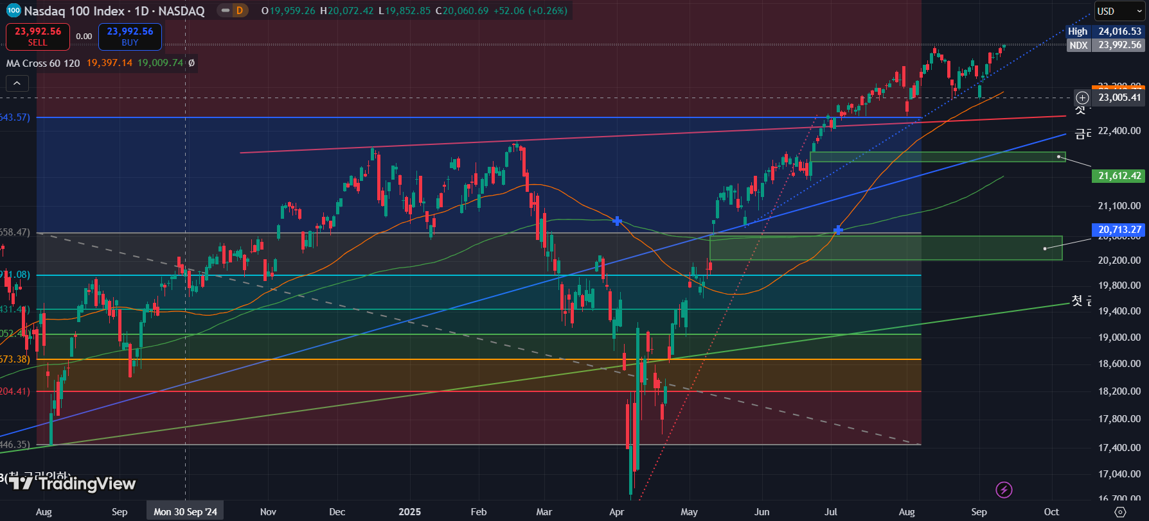The height and width of the screenshot is (521, 1149).
Task: Click the 17,040.00 price scale label
Action: (1119, 474)
